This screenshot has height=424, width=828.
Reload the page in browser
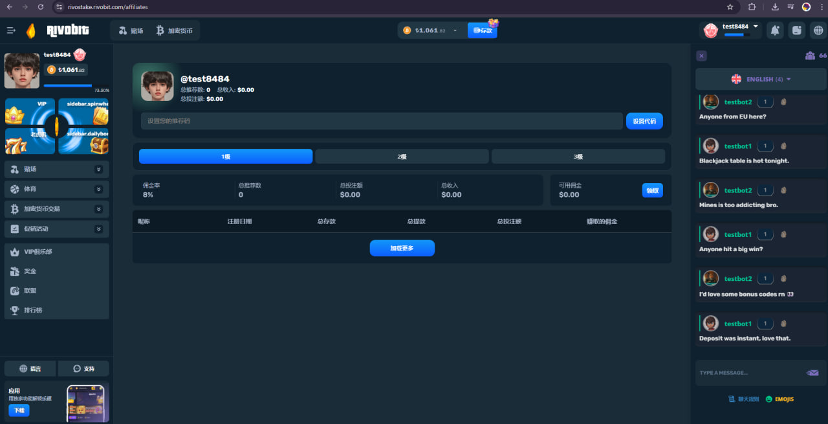coord(41,7)
